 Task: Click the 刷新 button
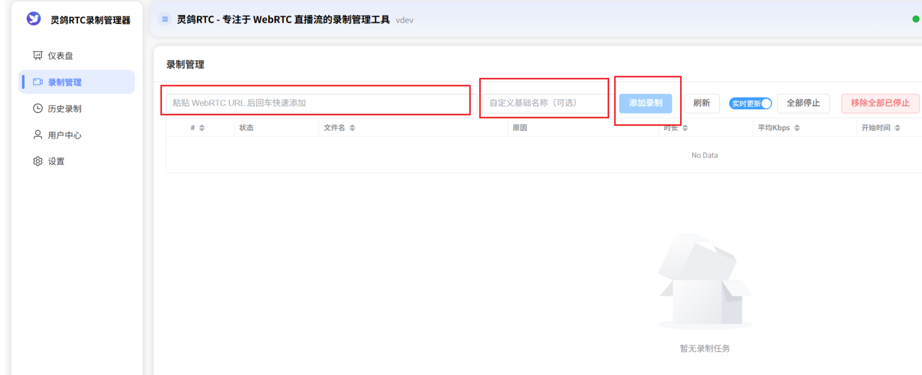click(x=701, y=103)
